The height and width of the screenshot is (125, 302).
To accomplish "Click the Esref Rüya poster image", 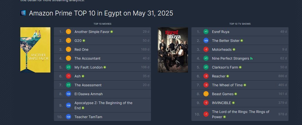I will (x=173, y=50).
